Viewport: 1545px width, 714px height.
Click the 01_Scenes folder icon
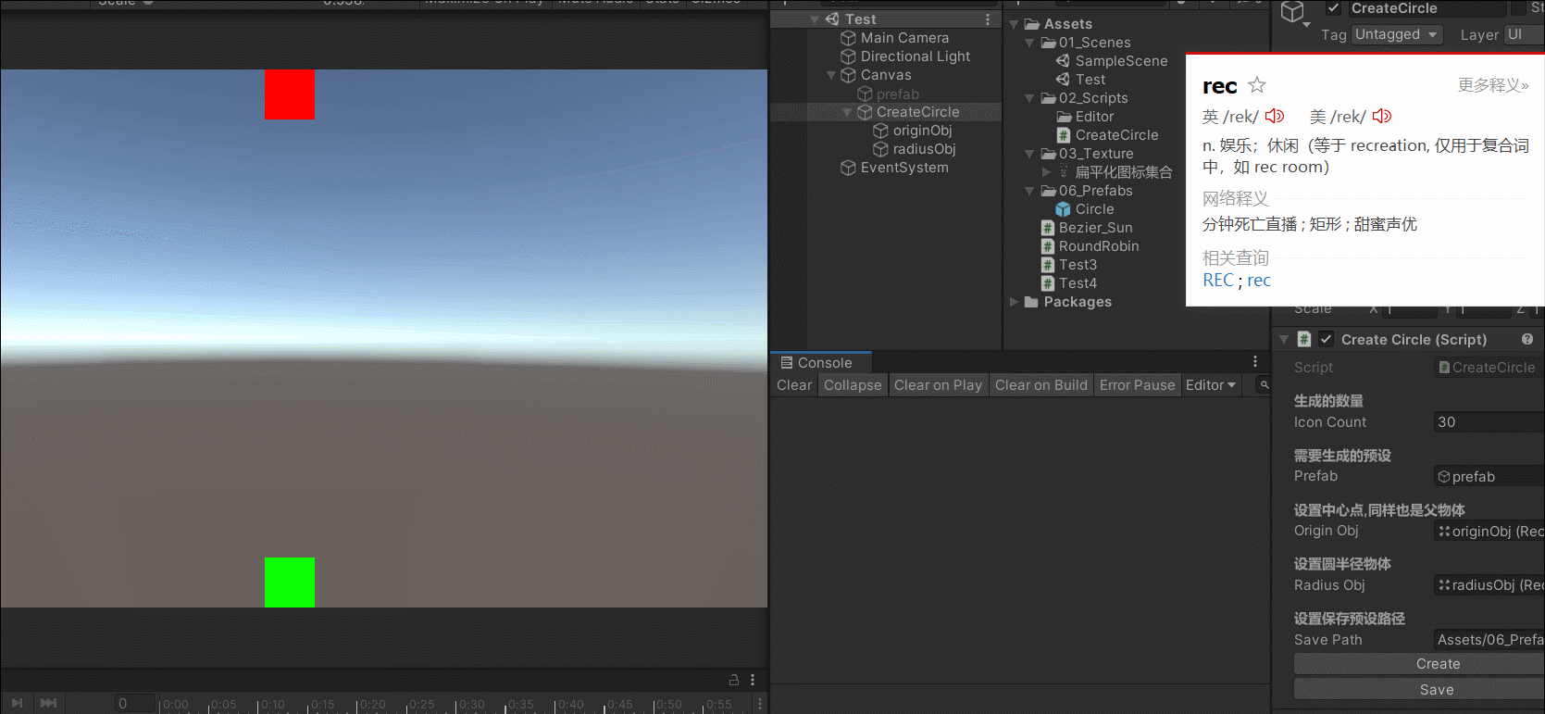(1049, 43)
